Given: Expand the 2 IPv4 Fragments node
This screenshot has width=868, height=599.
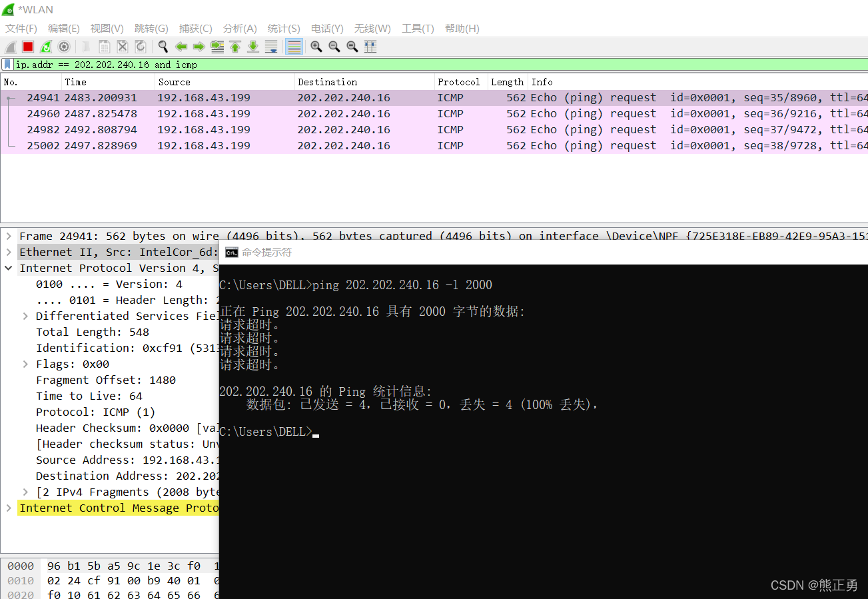Looking at the screenshot, I should 25,492.
